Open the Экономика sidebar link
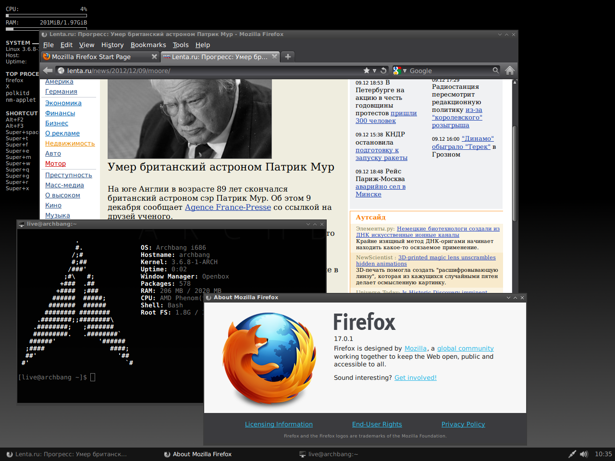This screenshot has width=615, height=461. [63, 103]
